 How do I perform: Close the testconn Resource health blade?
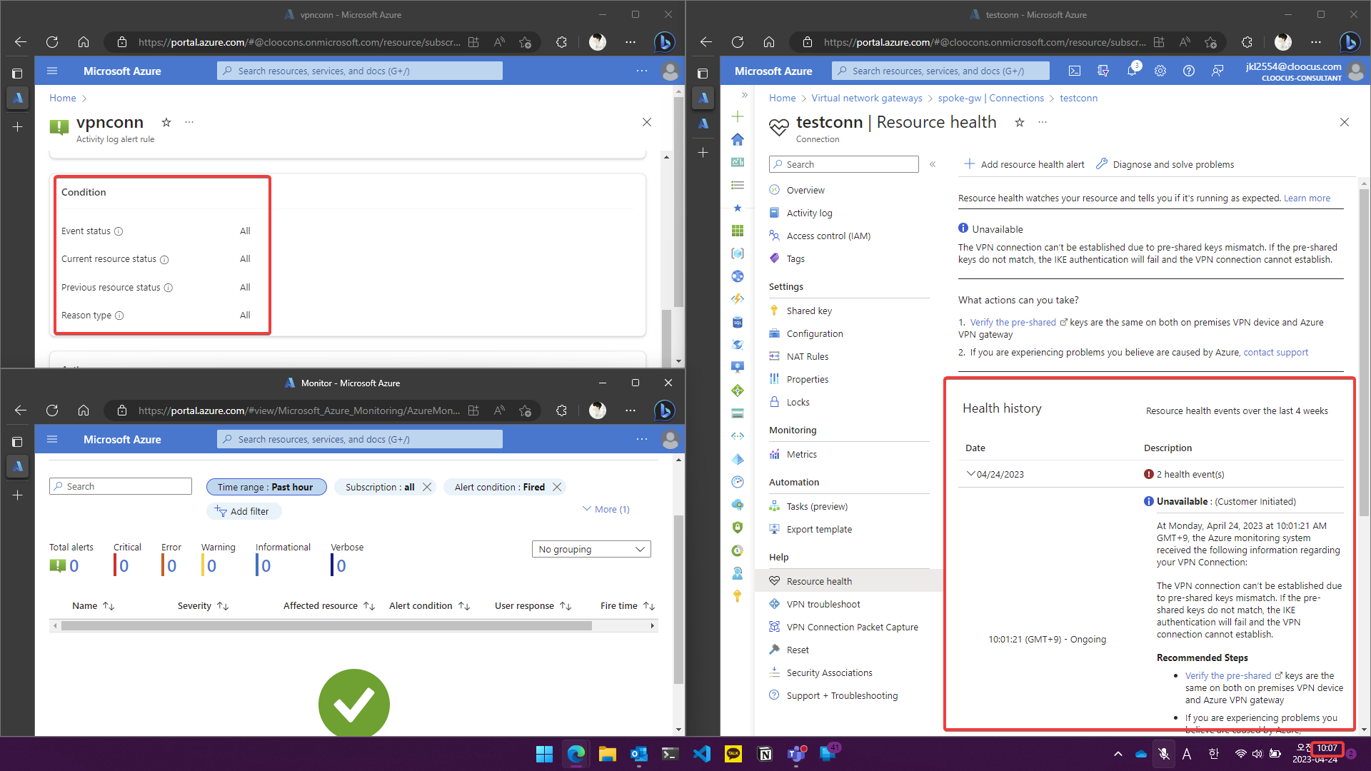tap(1345, 122)
